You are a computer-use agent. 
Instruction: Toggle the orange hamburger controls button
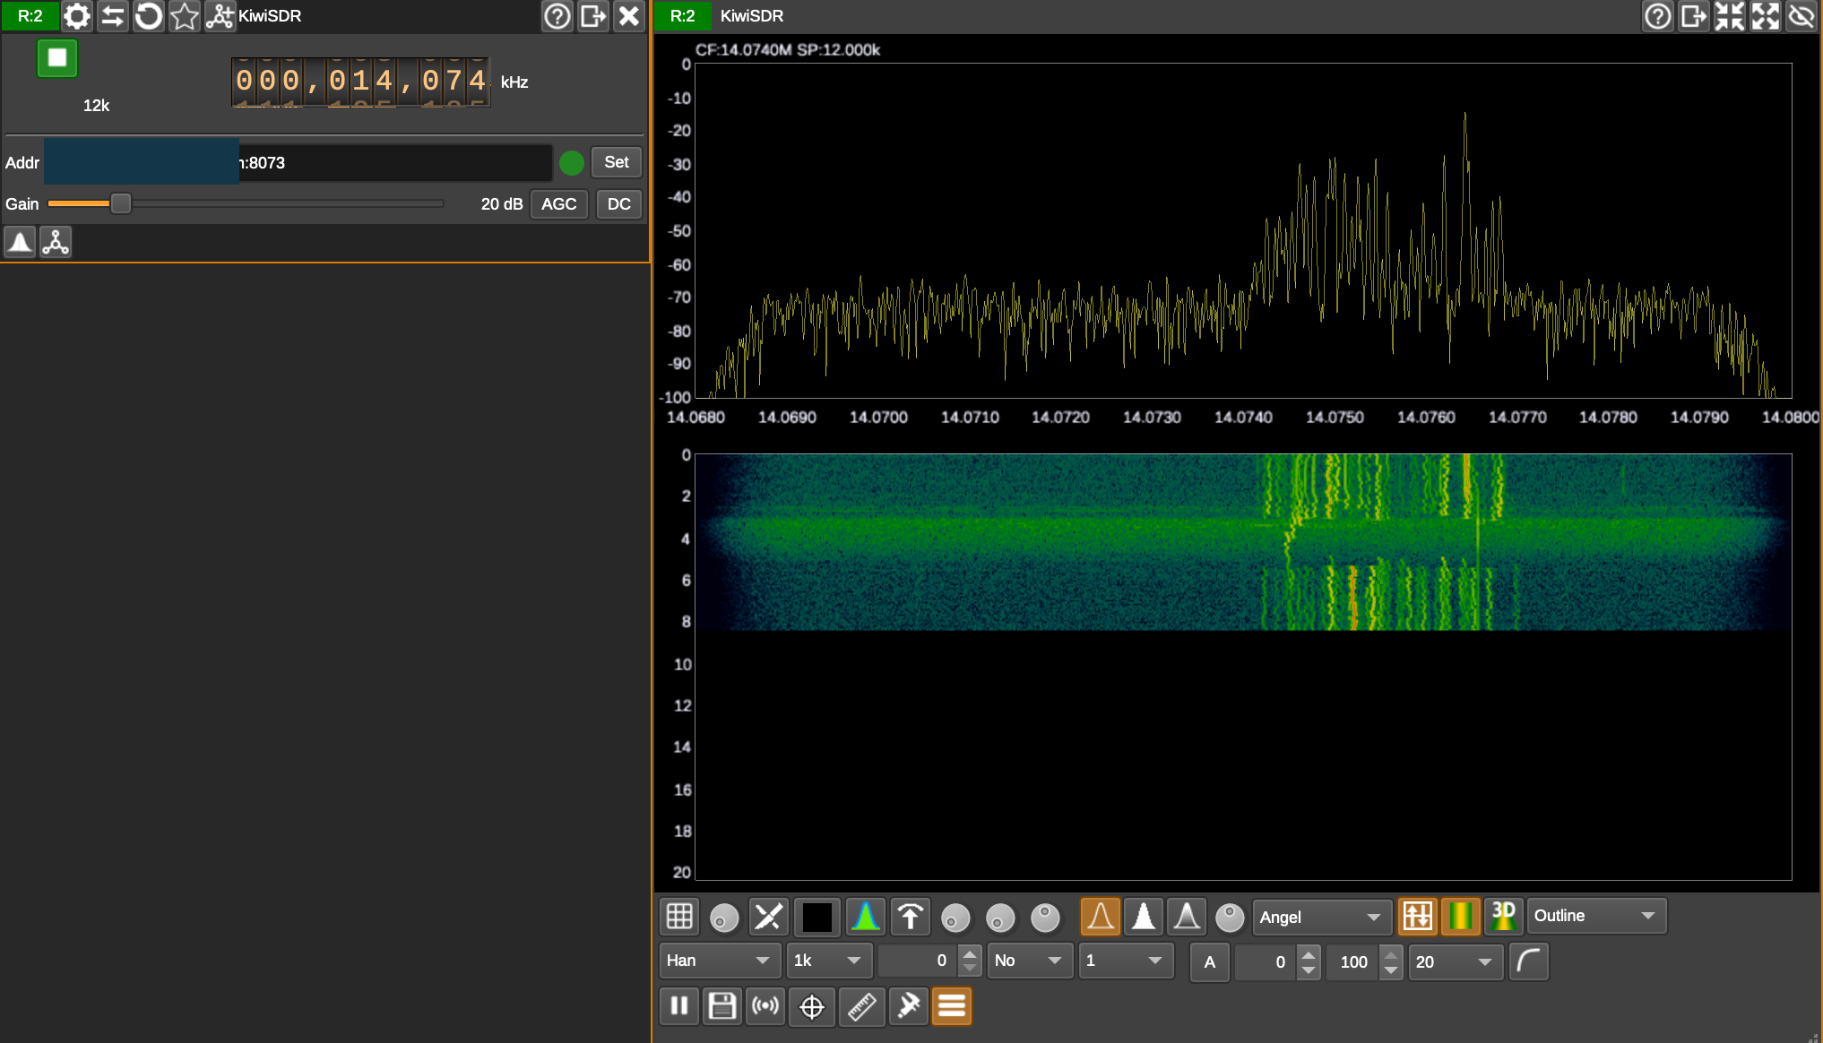pos(952,1005)
